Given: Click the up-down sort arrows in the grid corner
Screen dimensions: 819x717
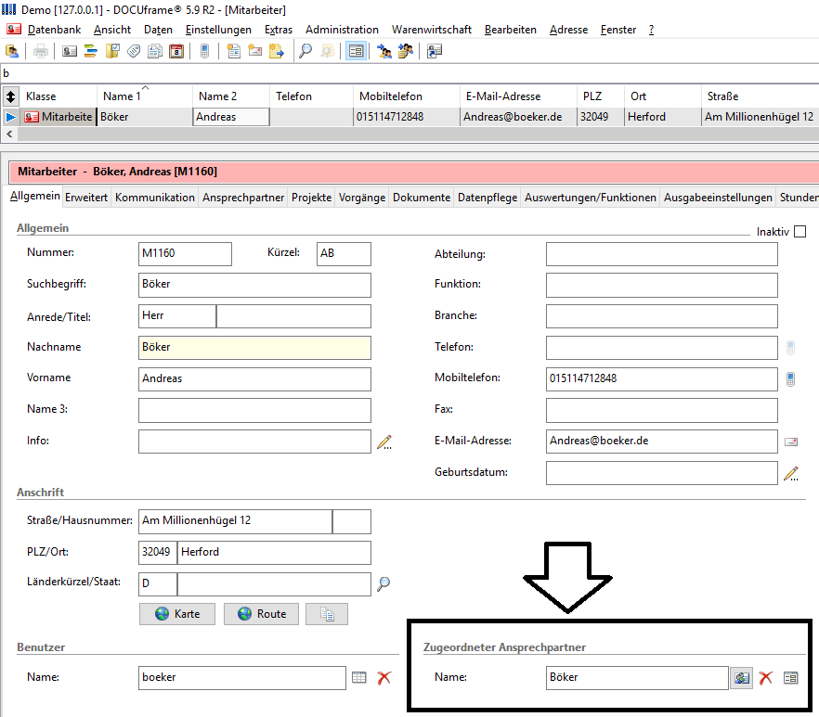Looking at the screenshot, I should 10,96.
